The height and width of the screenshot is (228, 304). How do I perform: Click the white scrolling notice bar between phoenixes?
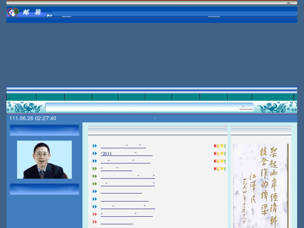tap(149, 107)
